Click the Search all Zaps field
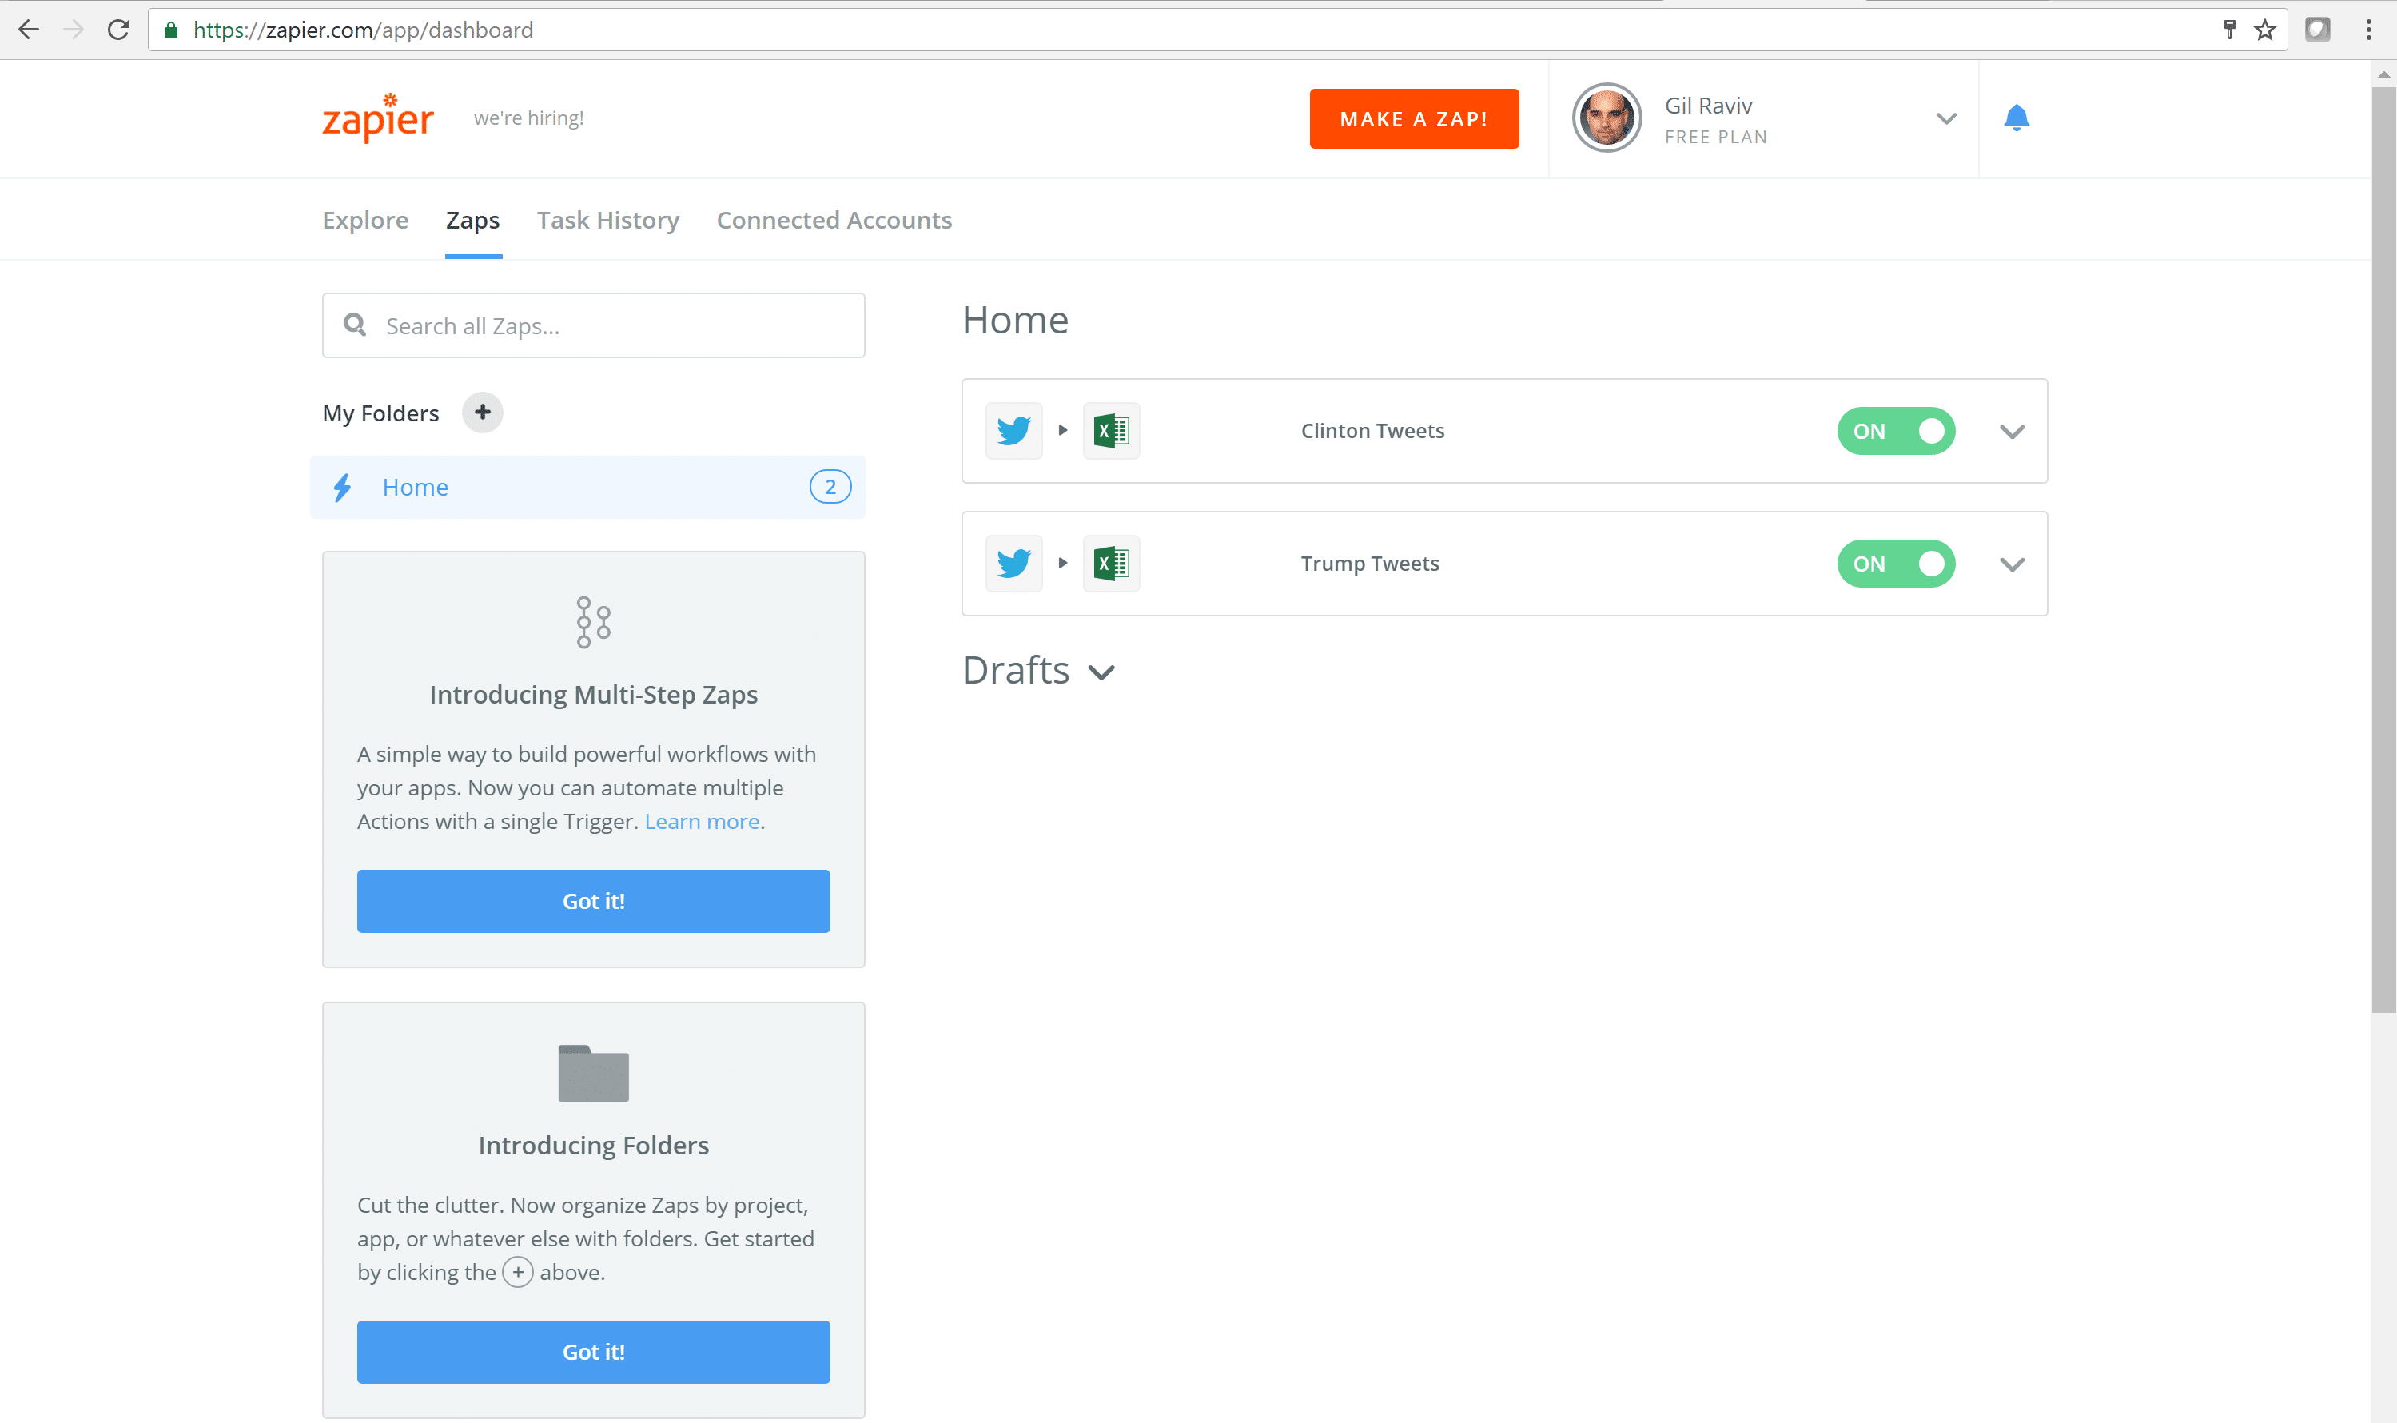The height and width of the screenshot is (1423, 2397). [x=613, y=326]
